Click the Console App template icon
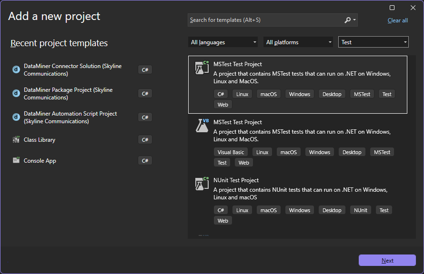 16,160
